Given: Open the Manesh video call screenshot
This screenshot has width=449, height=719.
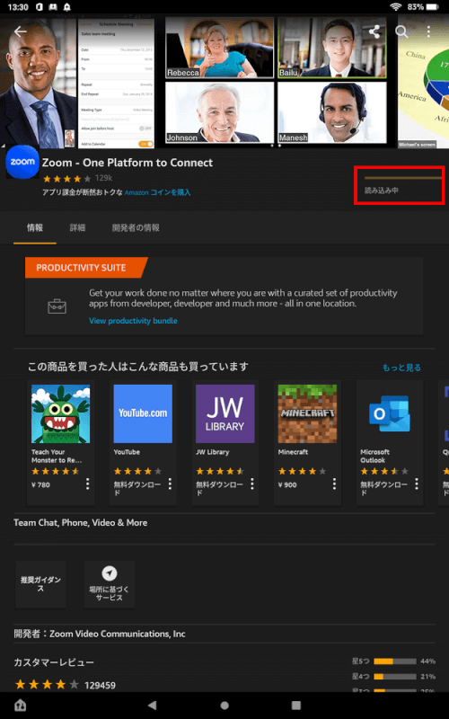Looking at the screenshot, I should [x=331, y=112].
